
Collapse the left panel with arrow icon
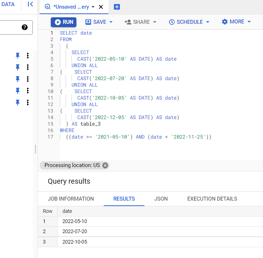(x=30, y=4)
